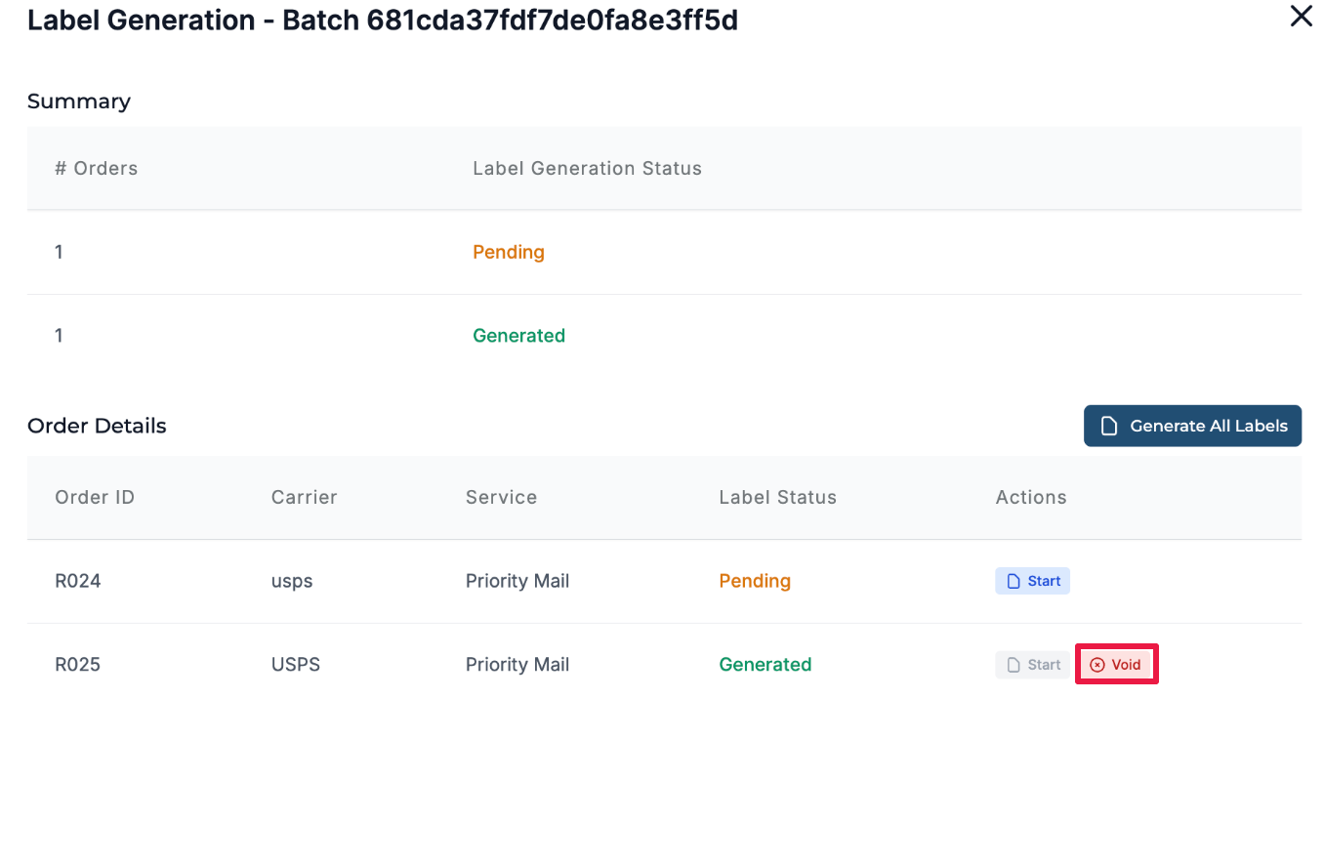Screen dimensions: 1324x863
Task: Click the uppercase USPS carrier cell
Action: 296,665
